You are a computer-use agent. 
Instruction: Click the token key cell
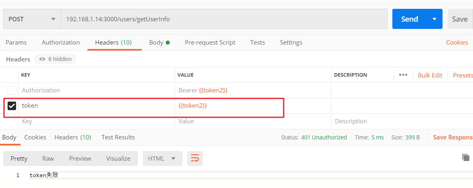(97, 106)
